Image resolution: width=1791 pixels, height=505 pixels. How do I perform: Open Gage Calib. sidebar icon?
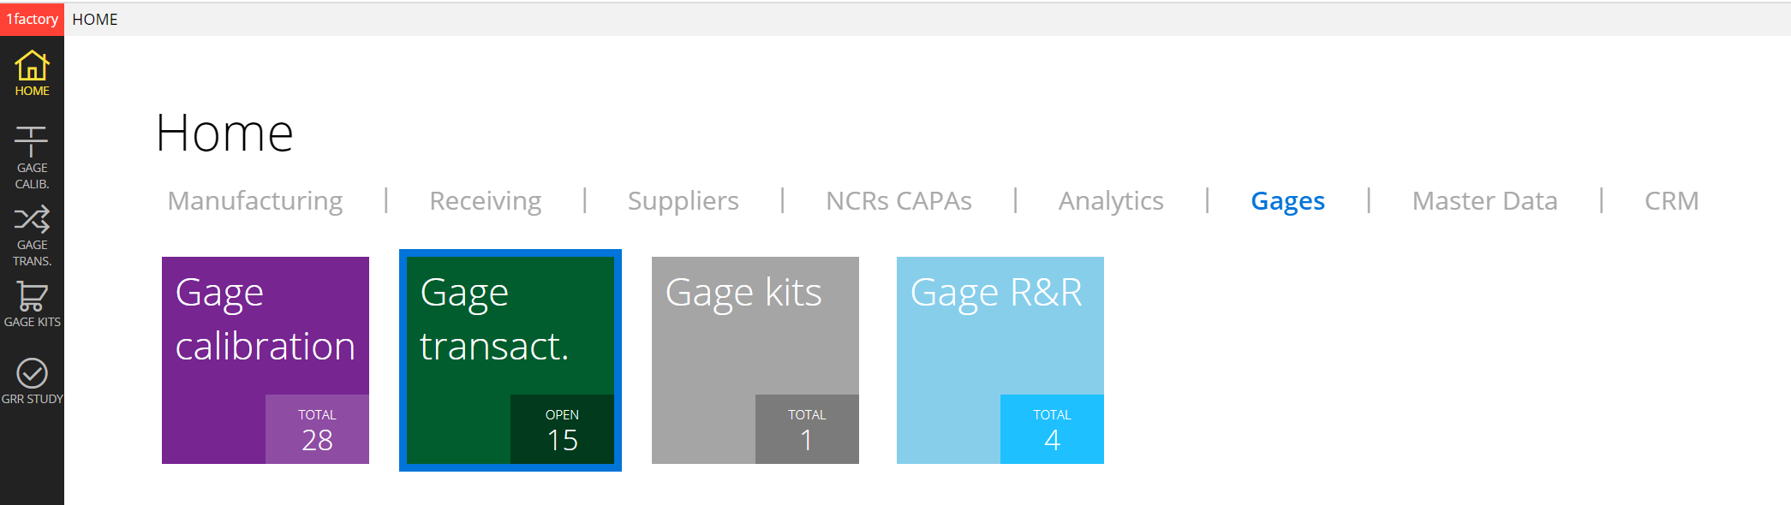[x=32, y=142]
